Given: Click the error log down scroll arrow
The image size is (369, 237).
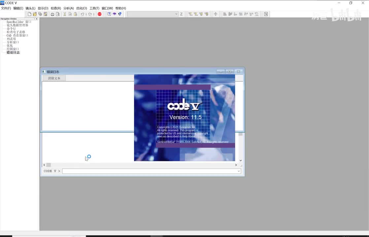Looking at the screenshot, I should click(x=241, y=161).
